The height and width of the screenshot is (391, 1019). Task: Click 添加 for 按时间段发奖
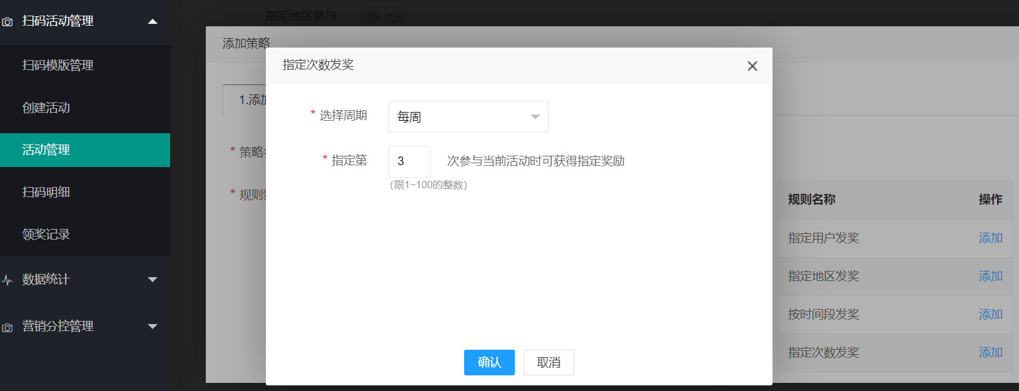click(991, 314)
